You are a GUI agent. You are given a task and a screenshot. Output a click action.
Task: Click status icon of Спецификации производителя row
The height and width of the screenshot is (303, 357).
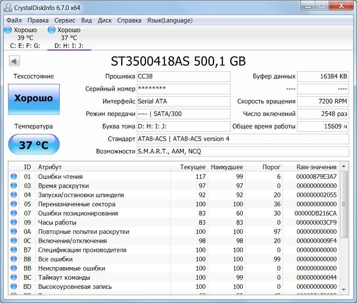pyautogui.click(x=14, y=250)
